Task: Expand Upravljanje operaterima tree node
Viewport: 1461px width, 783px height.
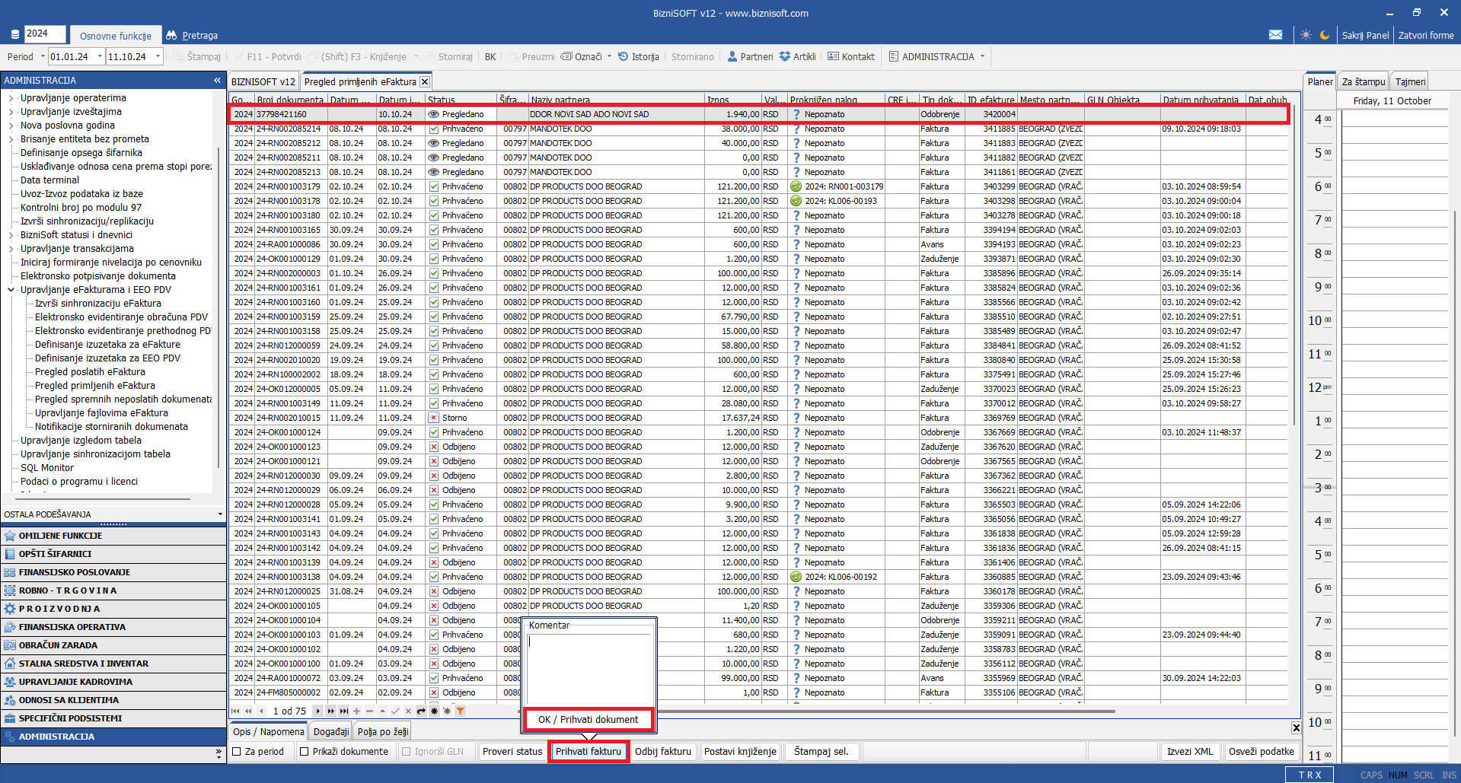Action: (11, 98)
